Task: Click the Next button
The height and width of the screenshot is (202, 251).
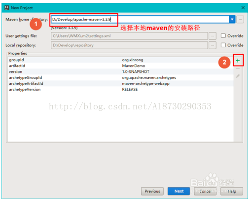Action: 179,191
